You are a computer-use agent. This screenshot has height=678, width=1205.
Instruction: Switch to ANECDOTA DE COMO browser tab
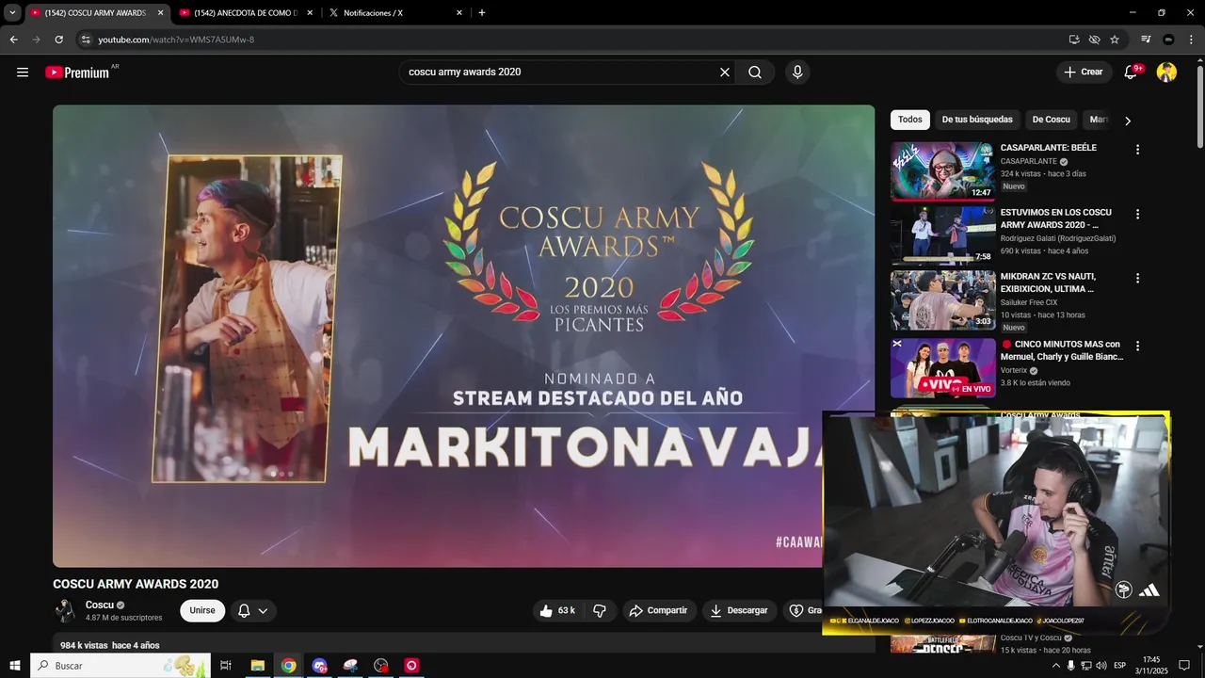[x=245, y=13]
